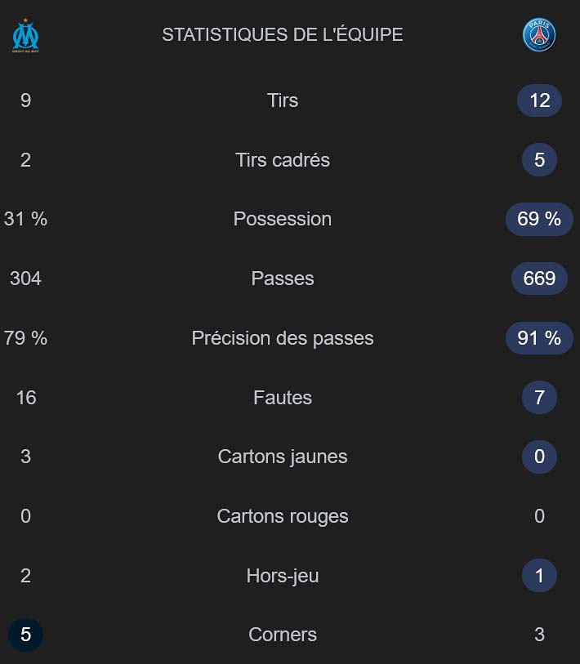This screenshot has height=664, width=580.
Task: Select the Possession stat label
Action: click(x=283, y=219)
